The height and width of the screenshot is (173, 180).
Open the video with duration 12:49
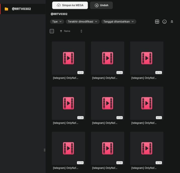[147, 148]
